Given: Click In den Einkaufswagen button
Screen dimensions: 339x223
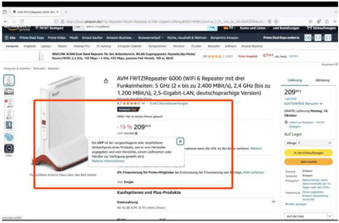Looking at the screenshot, I should click(x=308, y=153).
